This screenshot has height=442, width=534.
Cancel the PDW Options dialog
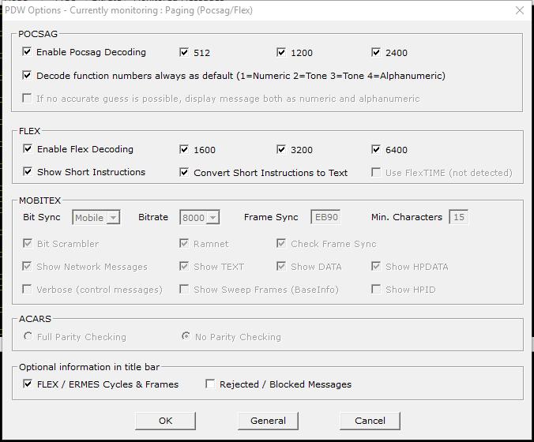pyautogui.click(x=370, y=421)
